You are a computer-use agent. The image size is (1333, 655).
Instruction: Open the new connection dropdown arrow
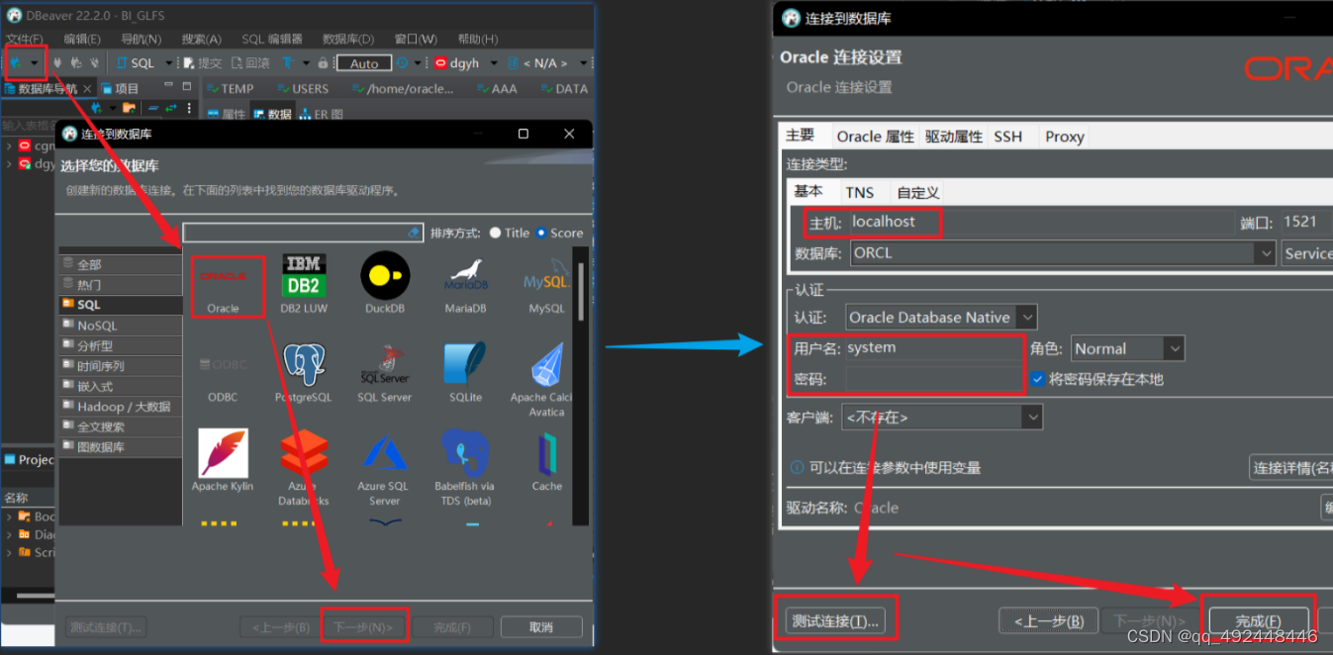coord(35,62)
